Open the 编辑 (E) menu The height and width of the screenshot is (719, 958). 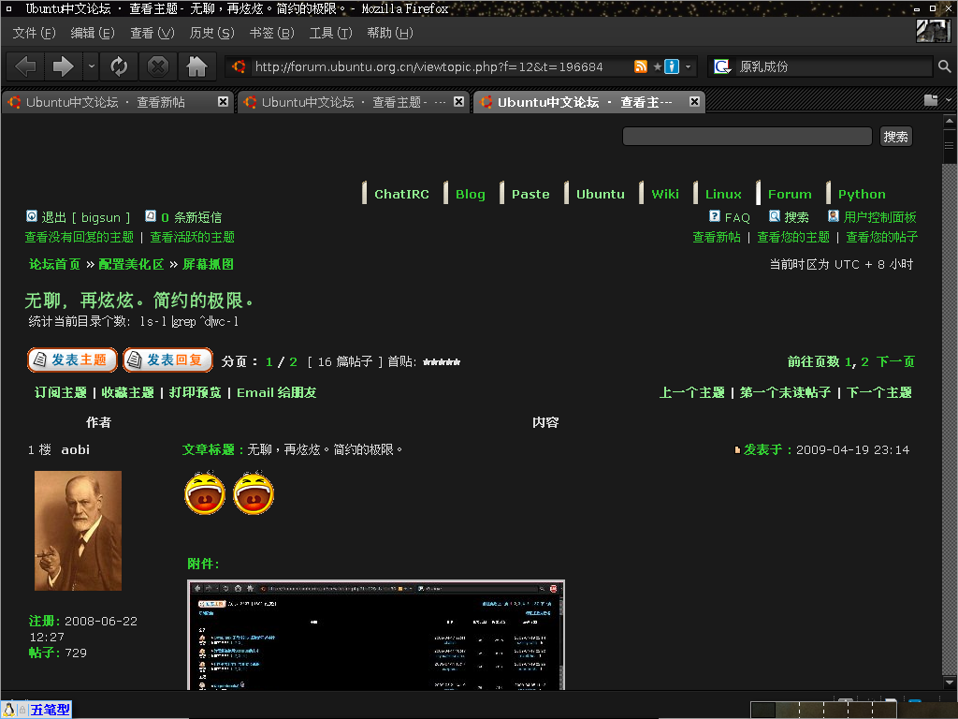click(93, 33)
